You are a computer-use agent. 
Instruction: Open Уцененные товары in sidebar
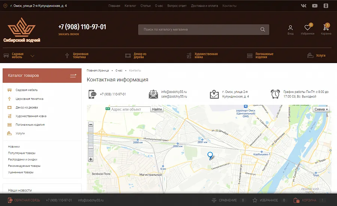pos(21,172)
